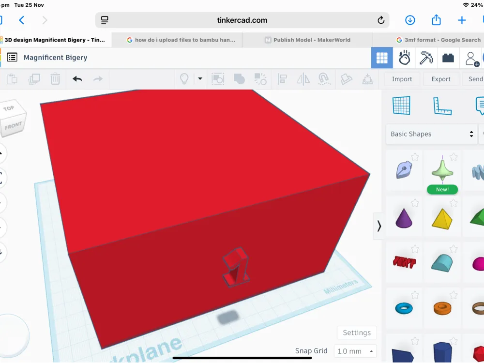Click the Import button
Image resolution: width=484 pixels, height=363 pixels.
click(402, 79)
